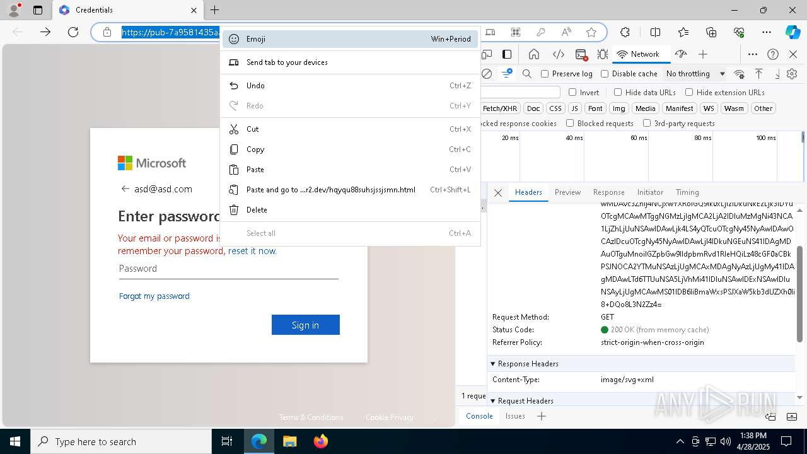
Task: Filter requests by WS type
Action: [x=709, y=108]
